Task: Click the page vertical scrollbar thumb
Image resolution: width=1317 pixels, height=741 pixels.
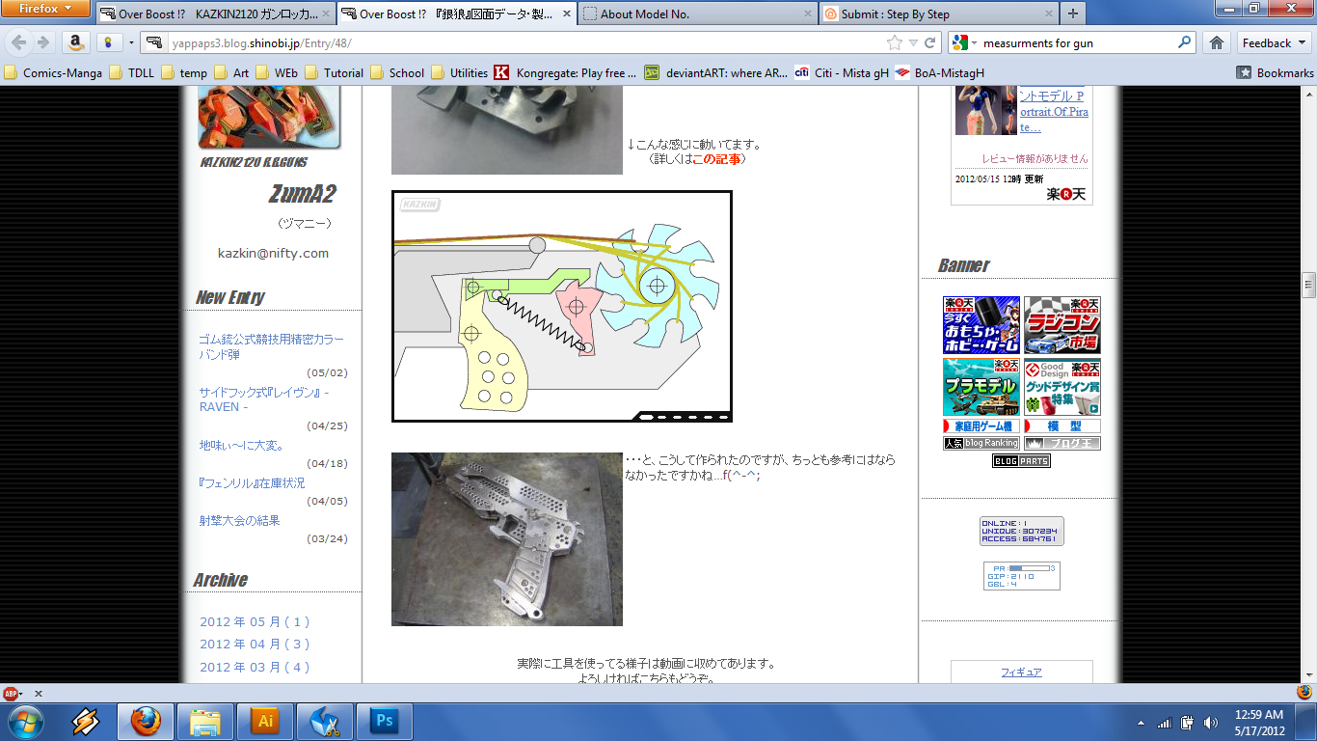Action: (x=1308, y=285)
